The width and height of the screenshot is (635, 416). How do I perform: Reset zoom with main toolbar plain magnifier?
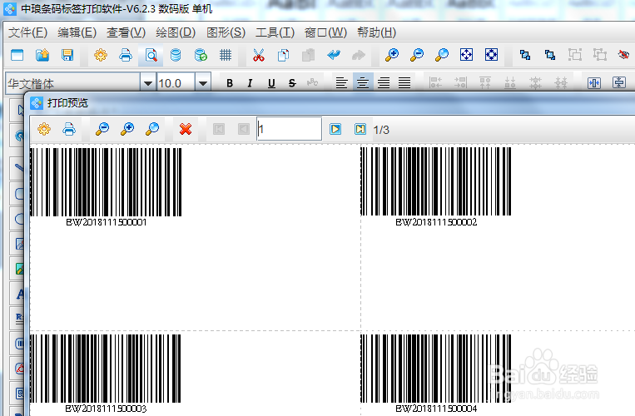click(x=442, y=55)
